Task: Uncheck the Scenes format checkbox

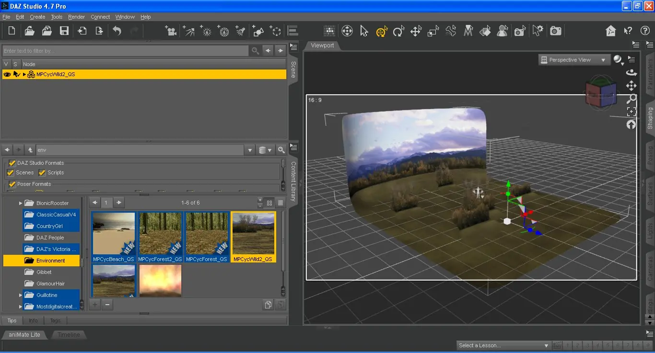Action: [11, 172]
